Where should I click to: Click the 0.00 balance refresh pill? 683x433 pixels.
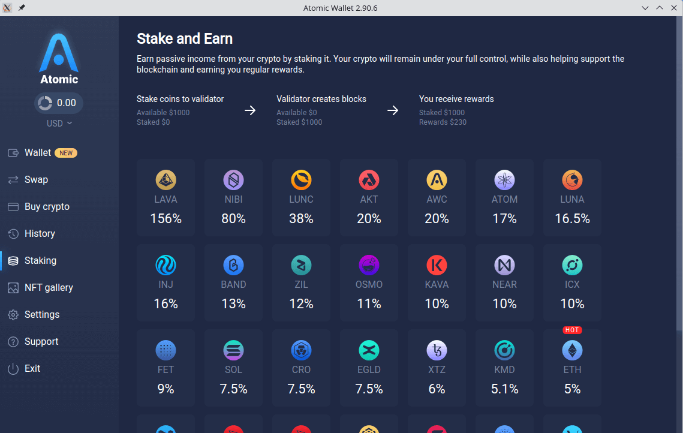pos(58,103)
